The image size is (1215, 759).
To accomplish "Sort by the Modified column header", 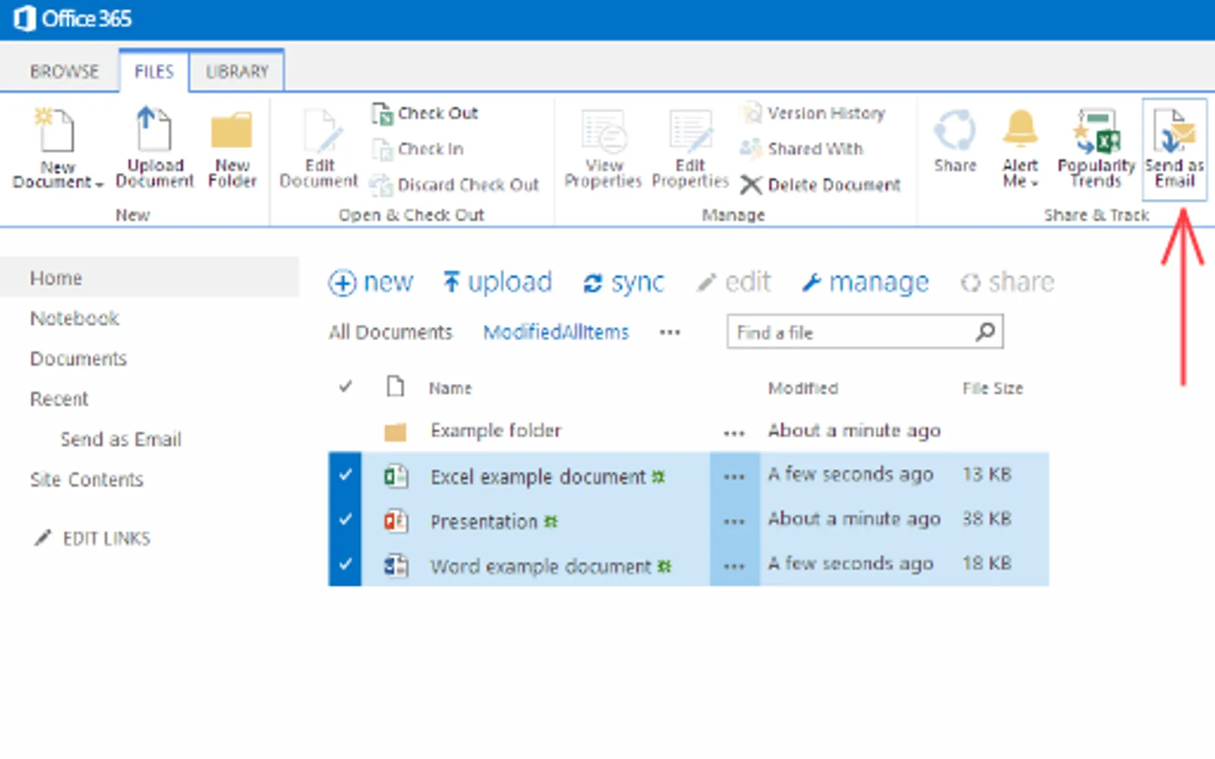I will point(803,388).
